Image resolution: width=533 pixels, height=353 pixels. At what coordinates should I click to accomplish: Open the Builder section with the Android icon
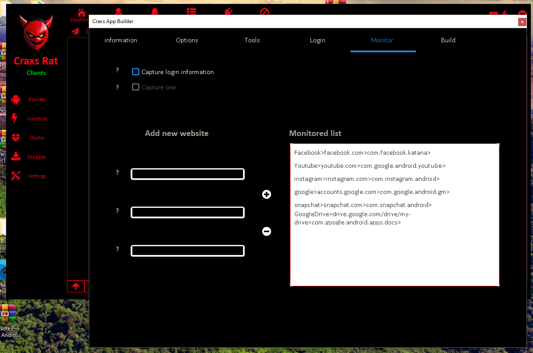[x=16, y=99]
